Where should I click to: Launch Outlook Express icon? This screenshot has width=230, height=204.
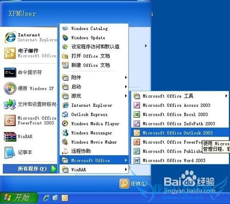(65, 114)
